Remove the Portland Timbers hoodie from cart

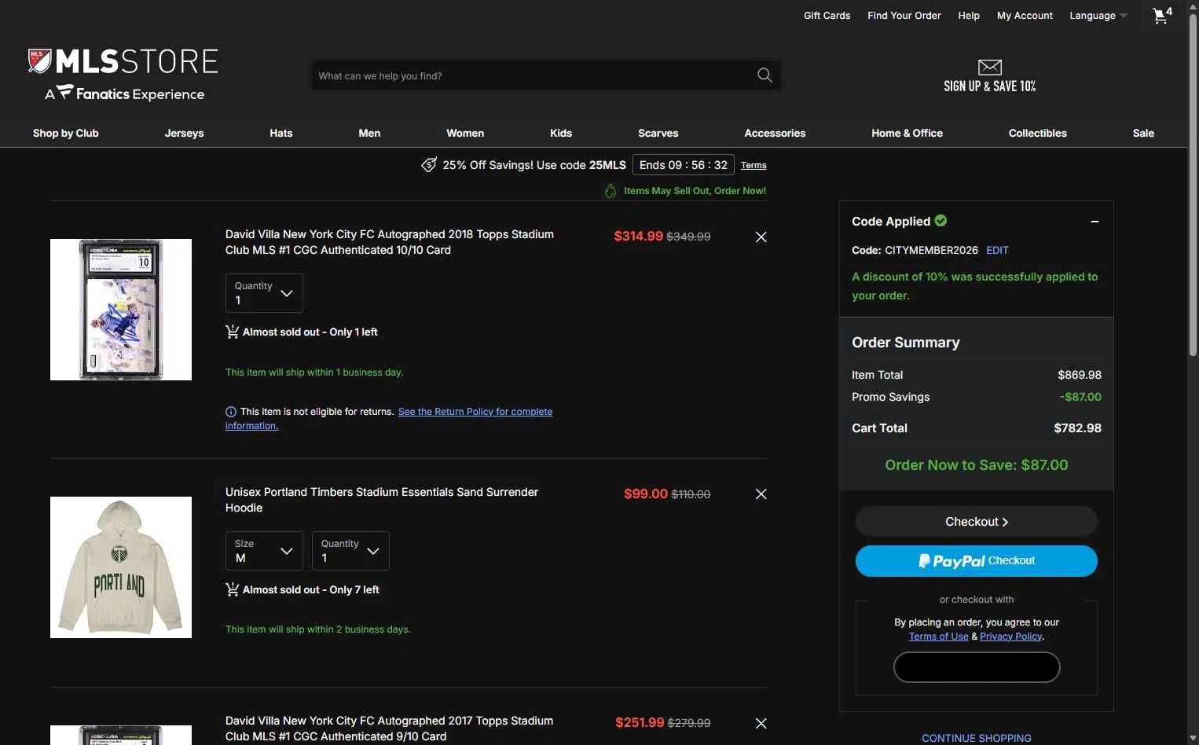click(761, 494)
